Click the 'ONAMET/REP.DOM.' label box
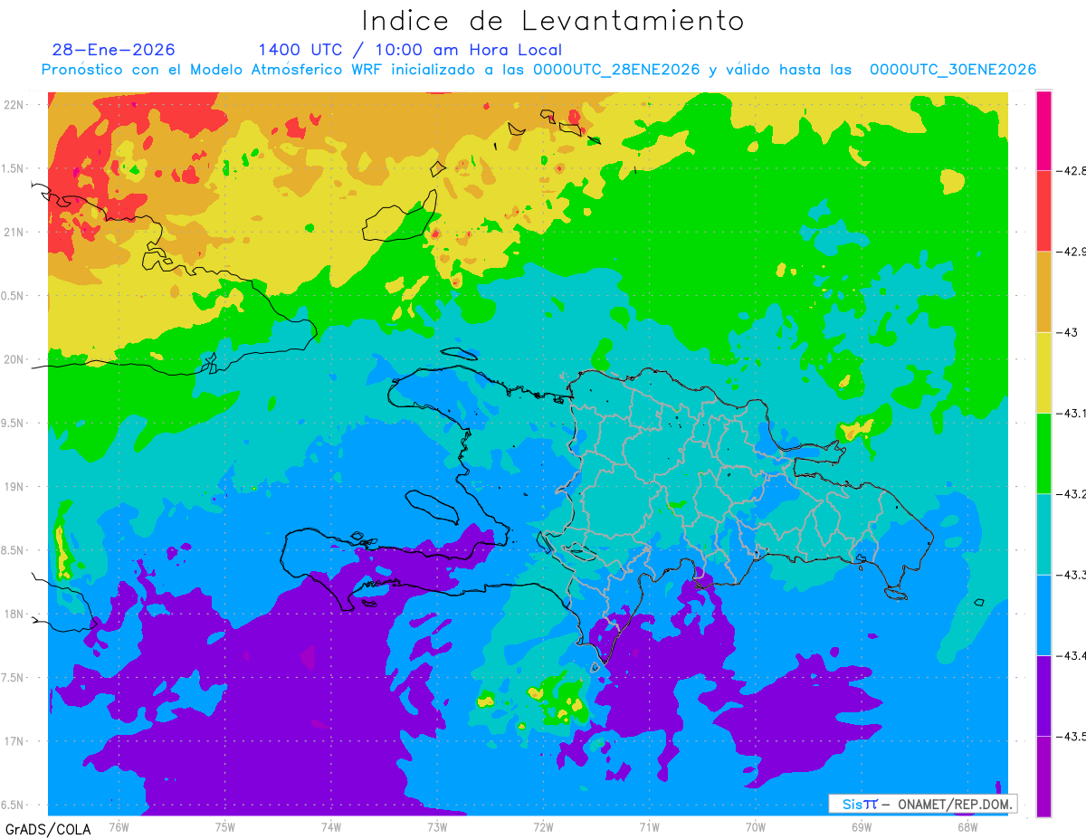Viewport: 1086px width, 839px height. tap(922, 804)
